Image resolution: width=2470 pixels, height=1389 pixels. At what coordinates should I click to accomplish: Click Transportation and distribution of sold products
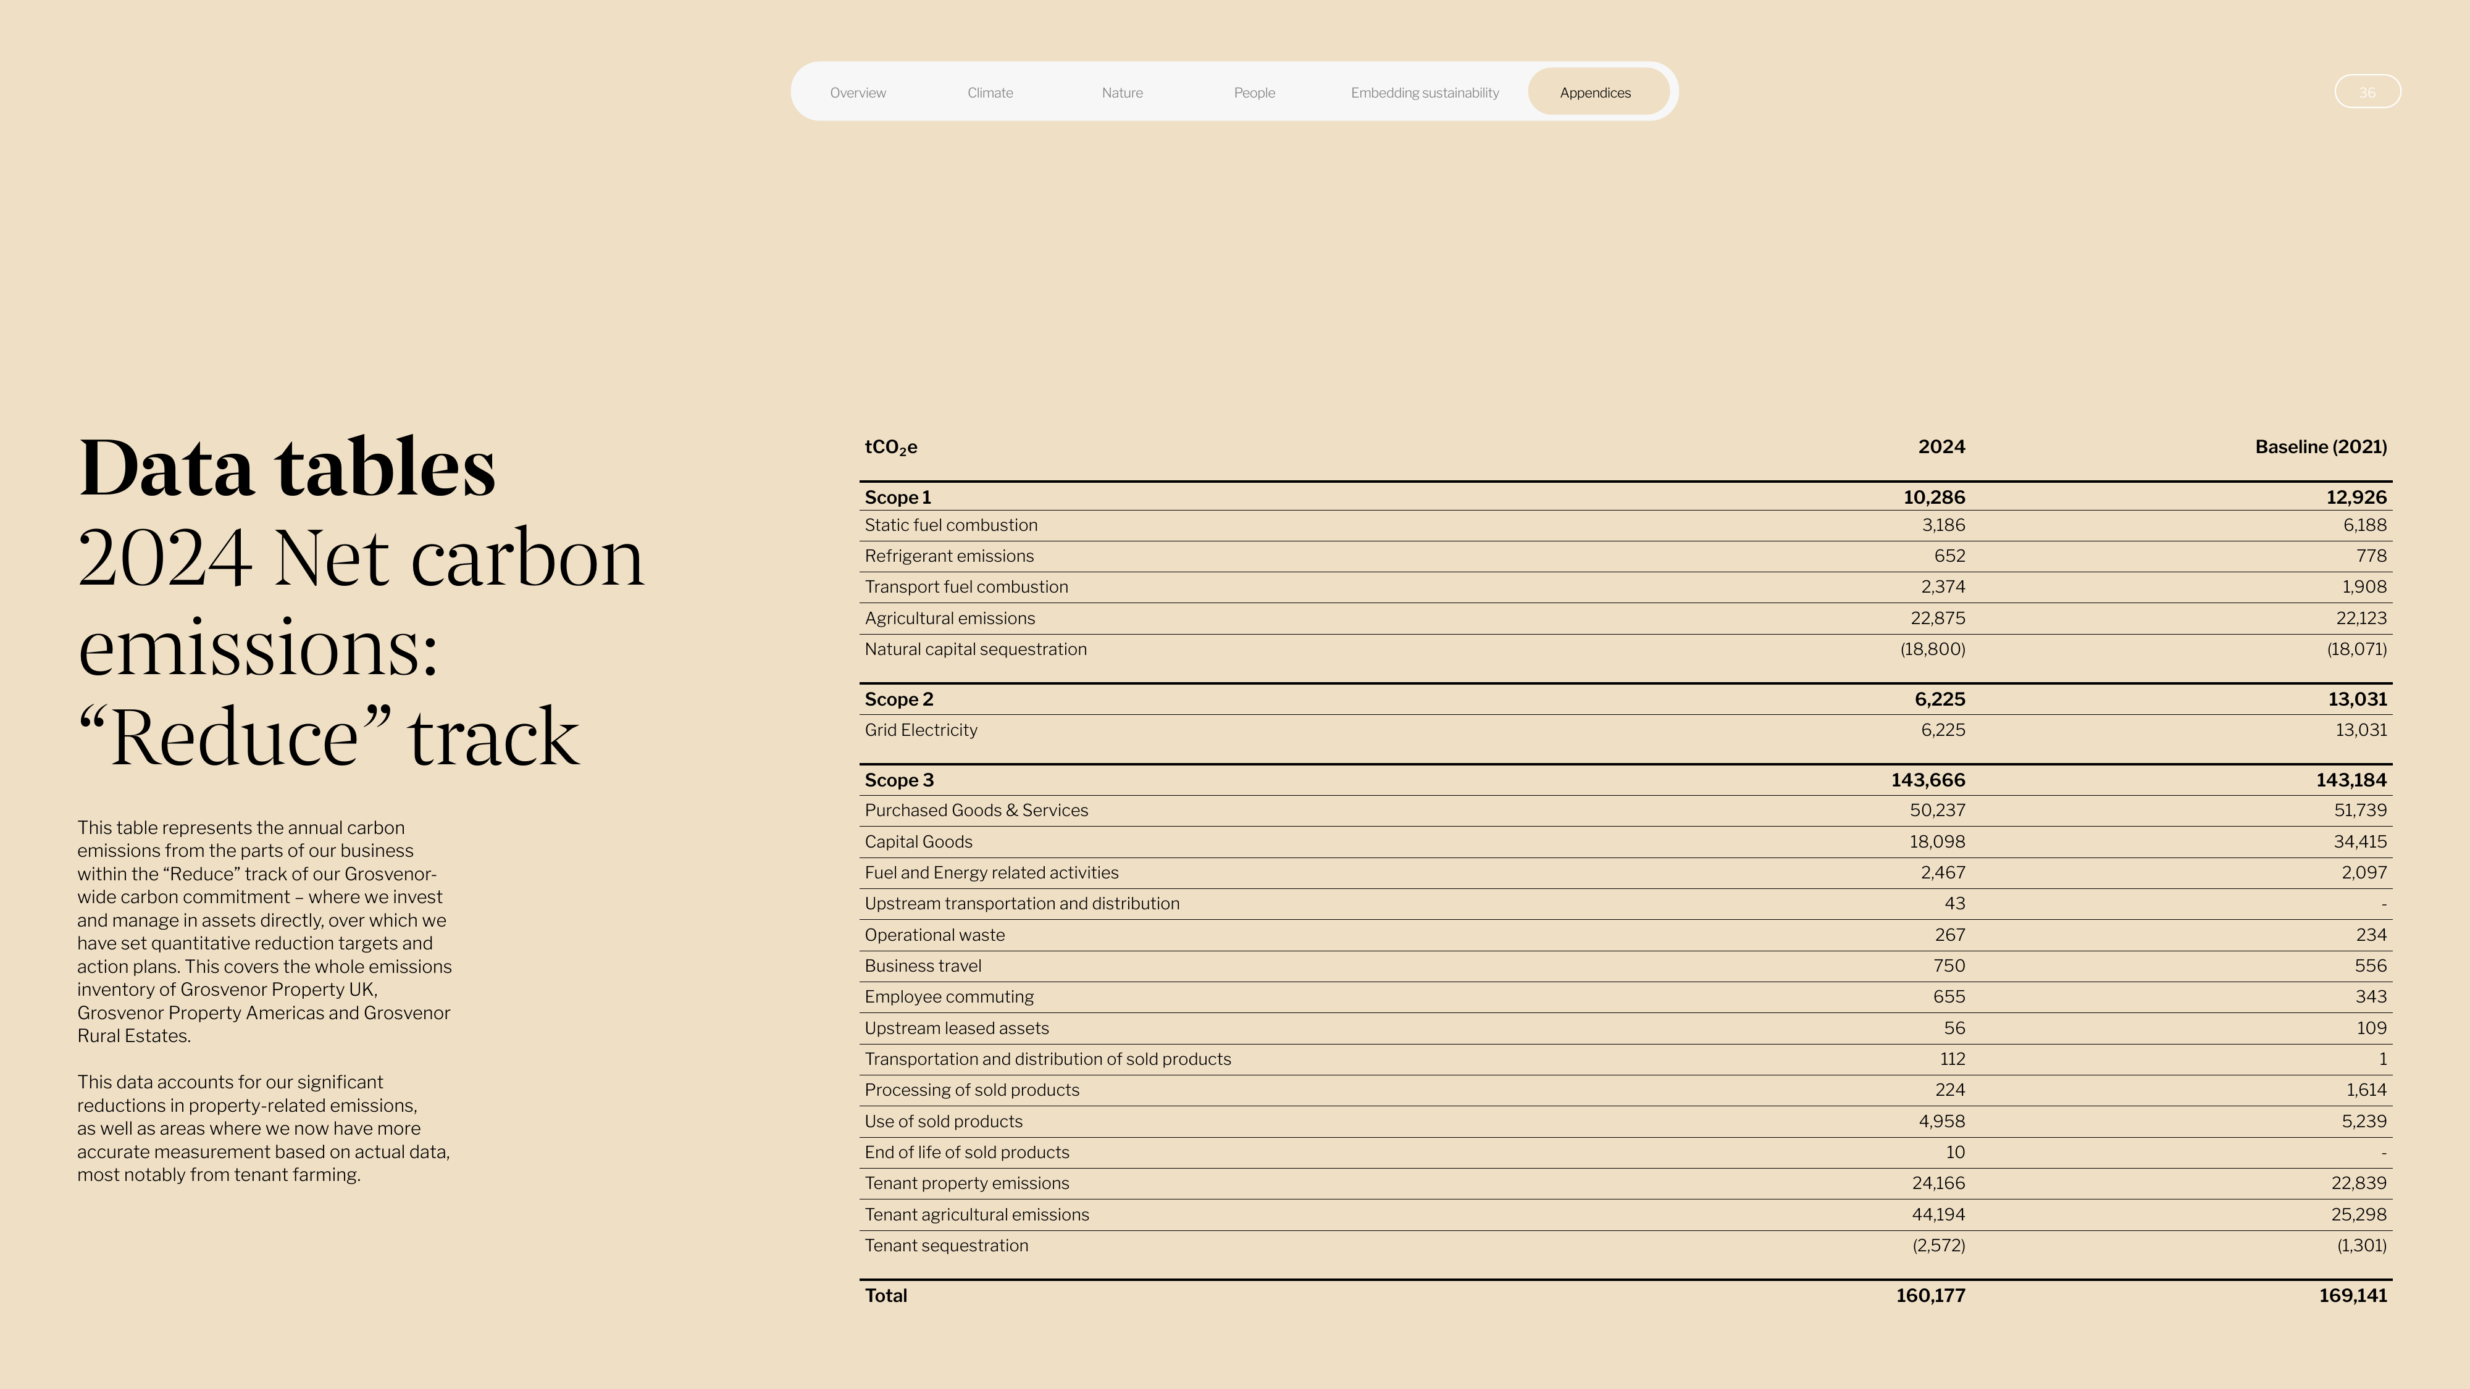point(1047,1059)
